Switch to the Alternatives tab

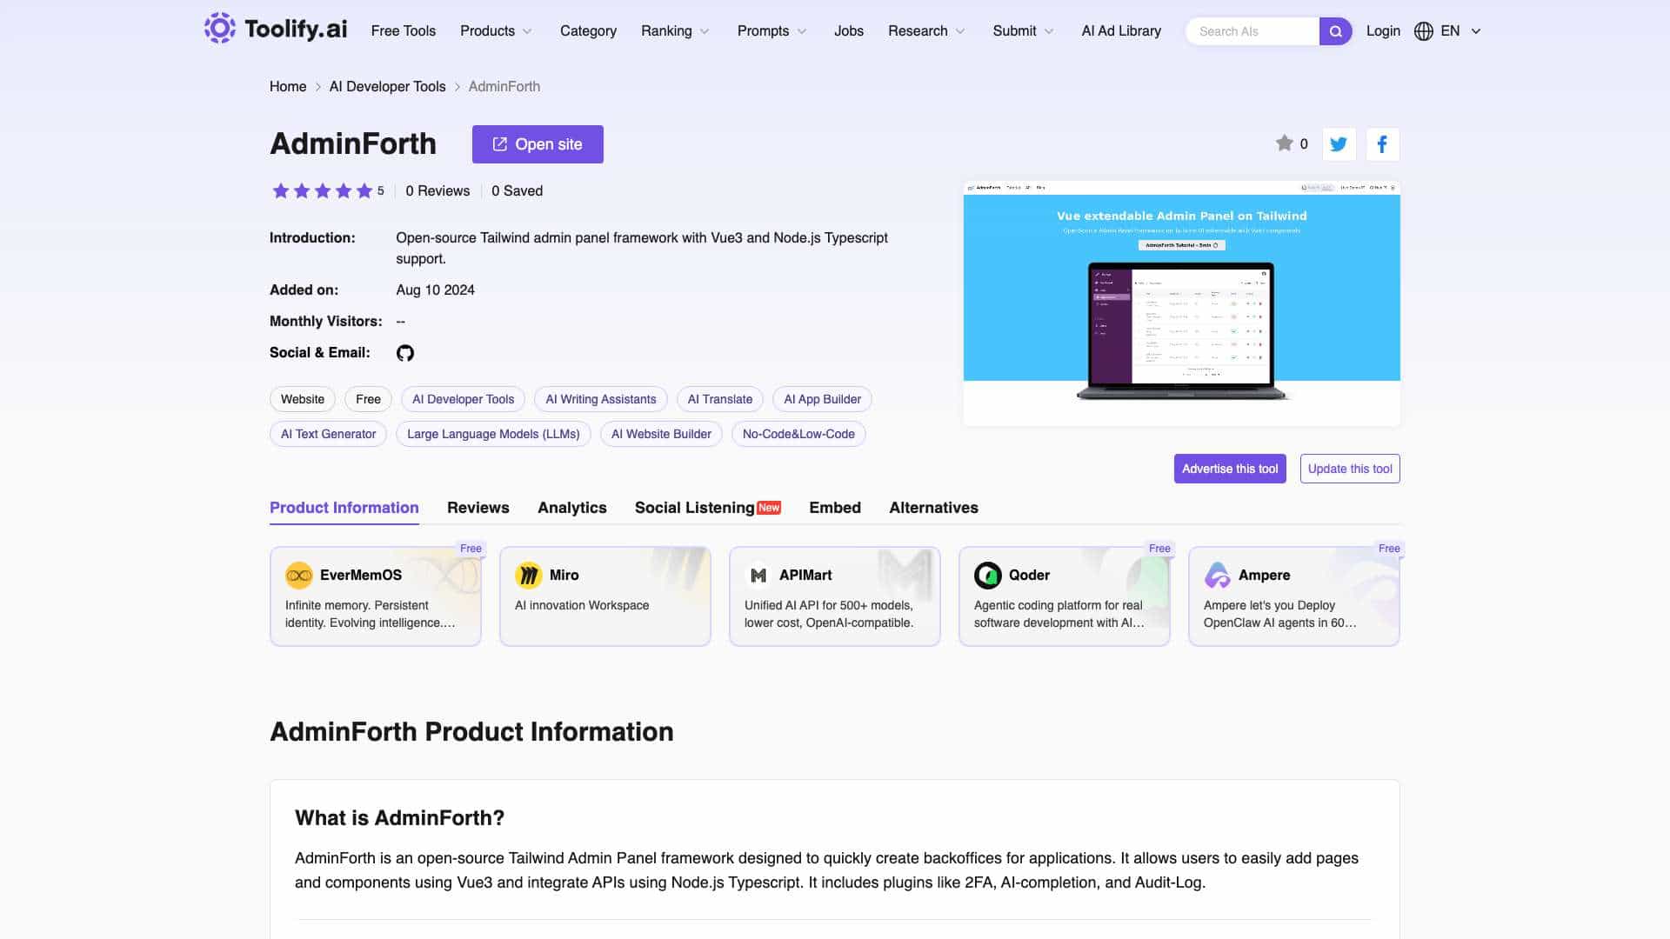click(x=933, y=508)
